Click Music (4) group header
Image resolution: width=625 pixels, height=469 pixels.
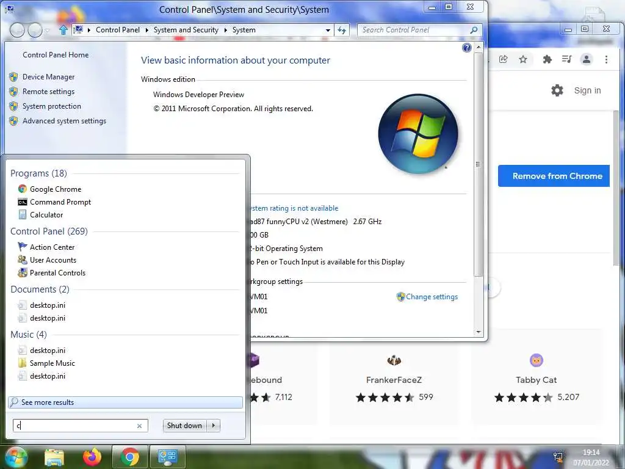coord(29,334)
